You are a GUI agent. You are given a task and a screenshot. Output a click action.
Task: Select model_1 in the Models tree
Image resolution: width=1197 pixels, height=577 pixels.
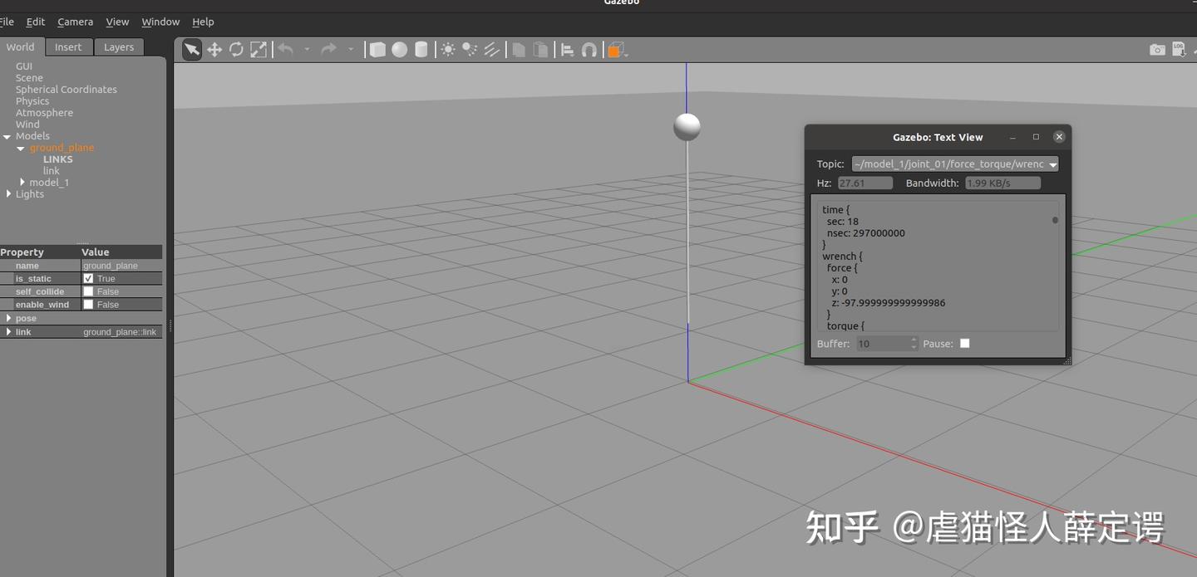46,182
